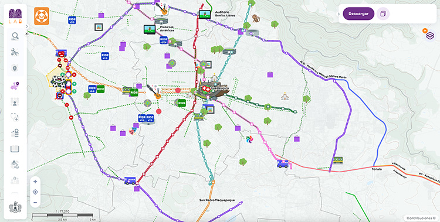Open the stethoscope health sidebar icon
This screenshot has width=440, height=222.
pyautogui.click(x=15, y=117)
